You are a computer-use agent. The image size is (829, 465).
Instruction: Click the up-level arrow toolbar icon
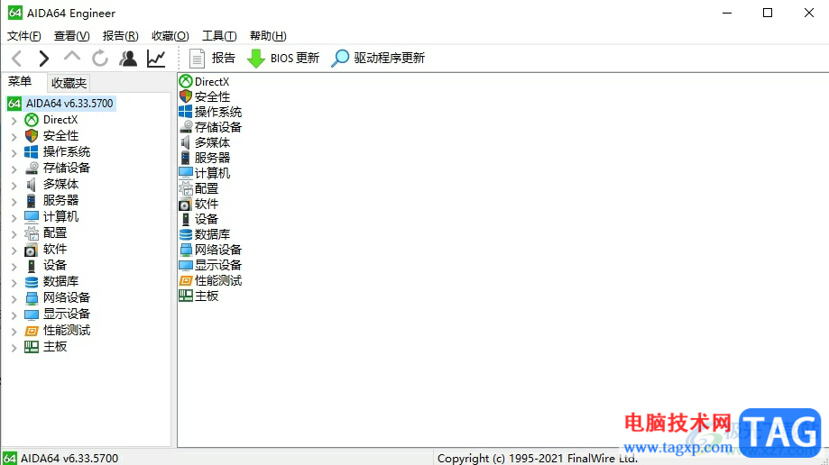pyautogui.click(x=72, y=57)
